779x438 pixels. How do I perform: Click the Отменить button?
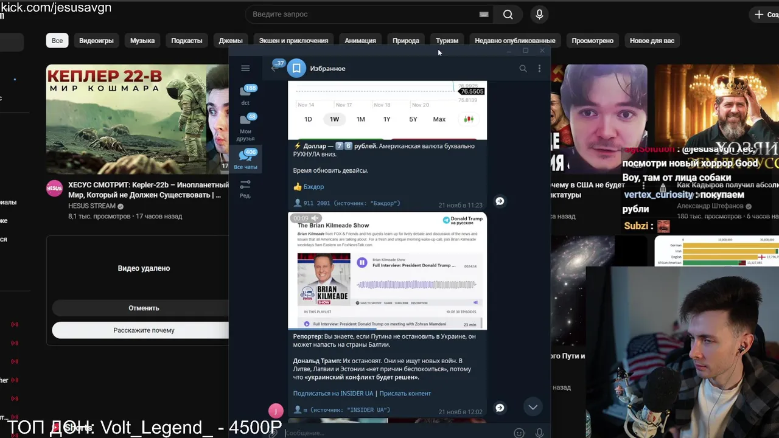click(x=144, y=308)
